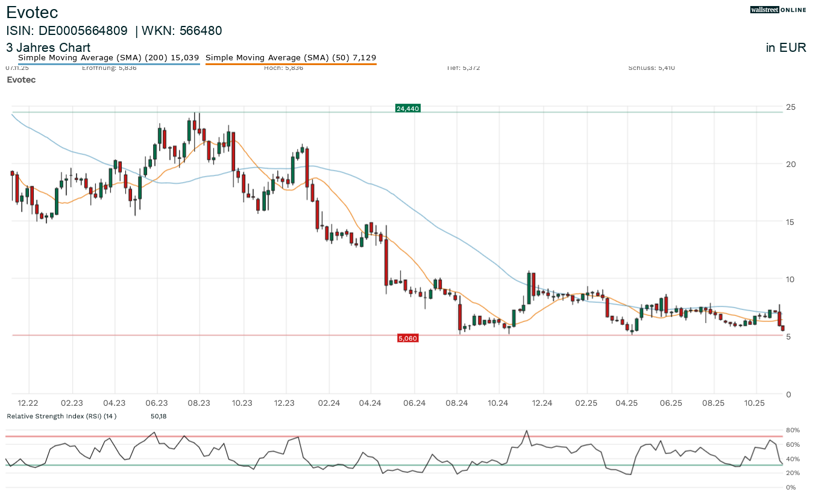
Task: Click the RSI value 50,18
Action: (x=159, y=416)
